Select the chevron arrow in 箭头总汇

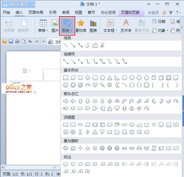click(x=88, y=109)
